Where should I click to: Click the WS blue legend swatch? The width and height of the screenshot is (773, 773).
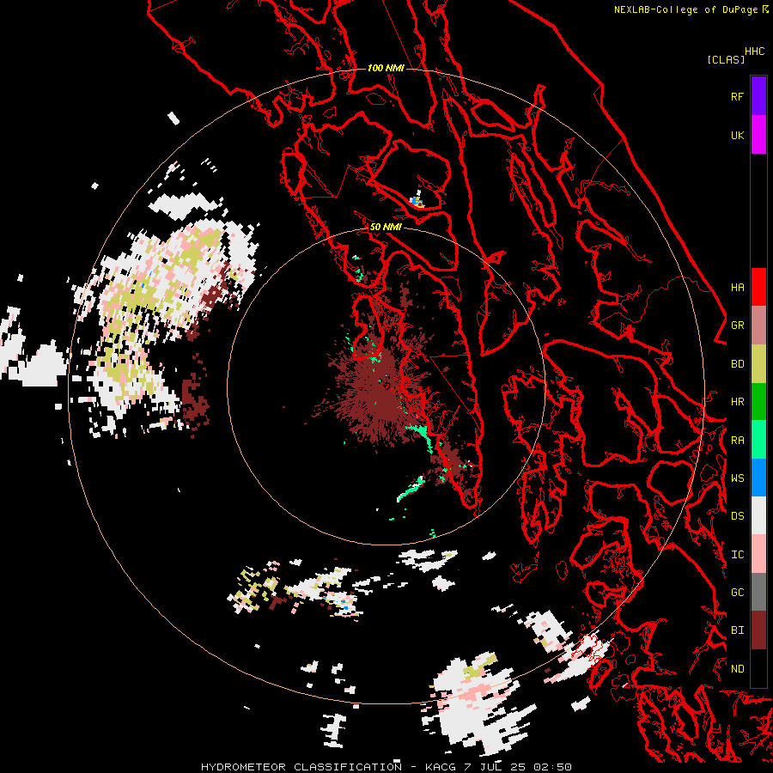(x=758, y=478)
